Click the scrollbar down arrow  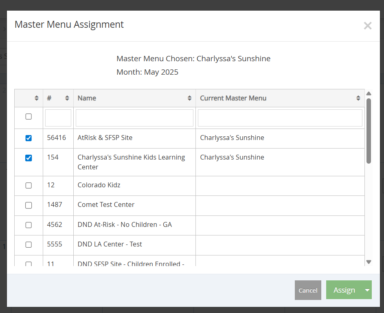point(369,261)
